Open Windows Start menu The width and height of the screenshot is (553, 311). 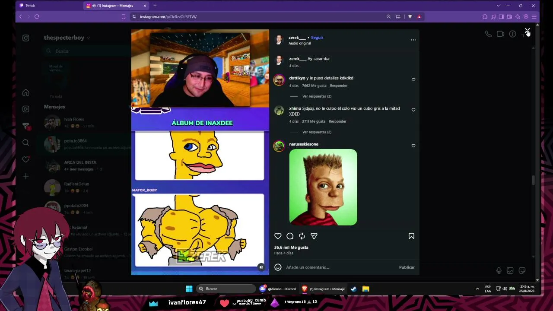point(189,289)
